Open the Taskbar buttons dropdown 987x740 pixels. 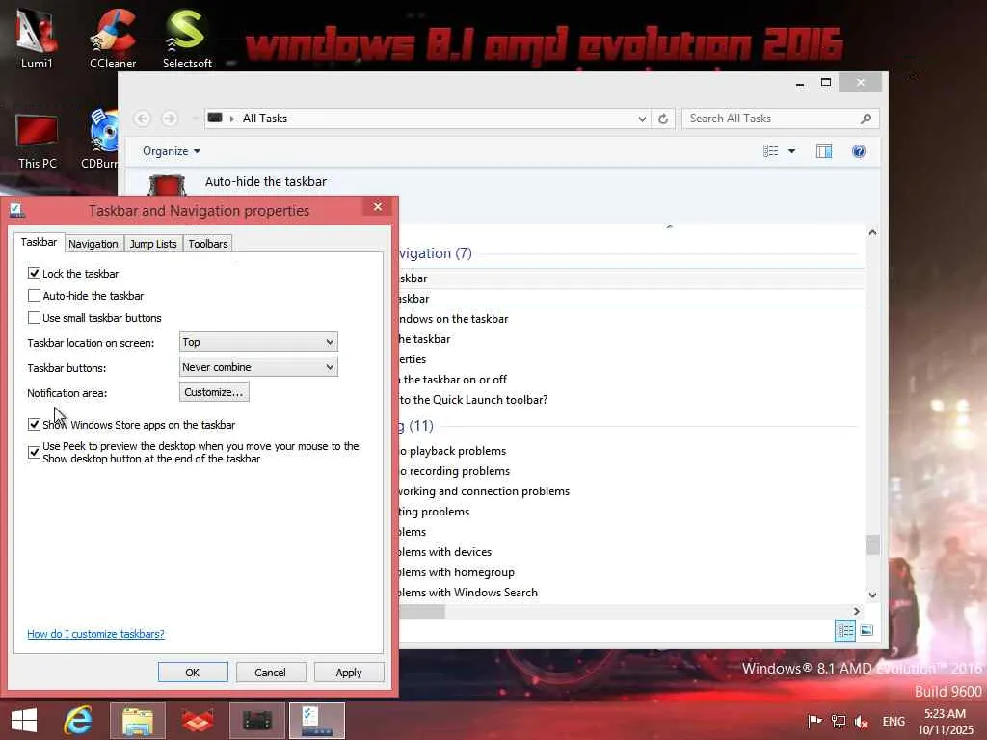coord(258,367)
